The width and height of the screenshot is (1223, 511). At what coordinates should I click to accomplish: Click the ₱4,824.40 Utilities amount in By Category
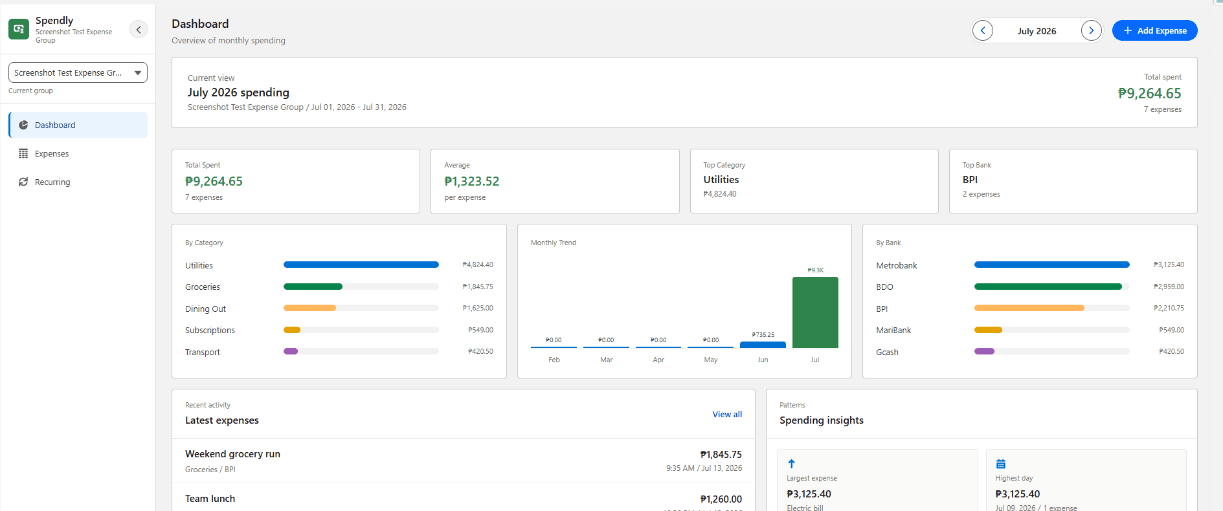coord(478,265)
